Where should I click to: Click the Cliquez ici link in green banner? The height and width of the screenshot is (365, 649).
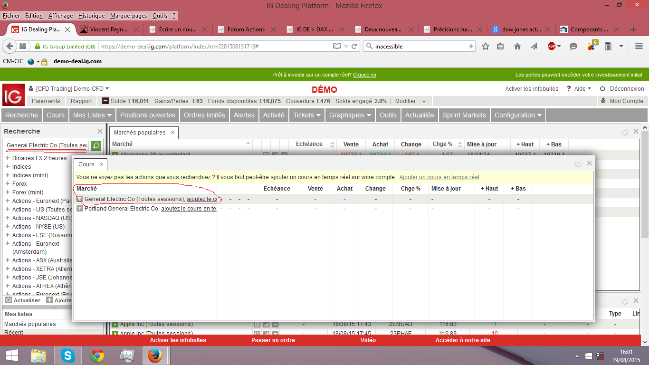[x=364, y=75]
